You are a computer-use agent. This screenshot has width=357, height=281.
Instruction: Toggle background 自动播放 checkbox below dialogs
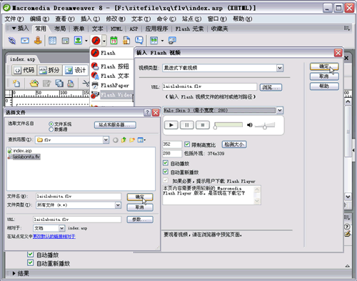pyautogui.click(x=30, y=255)
